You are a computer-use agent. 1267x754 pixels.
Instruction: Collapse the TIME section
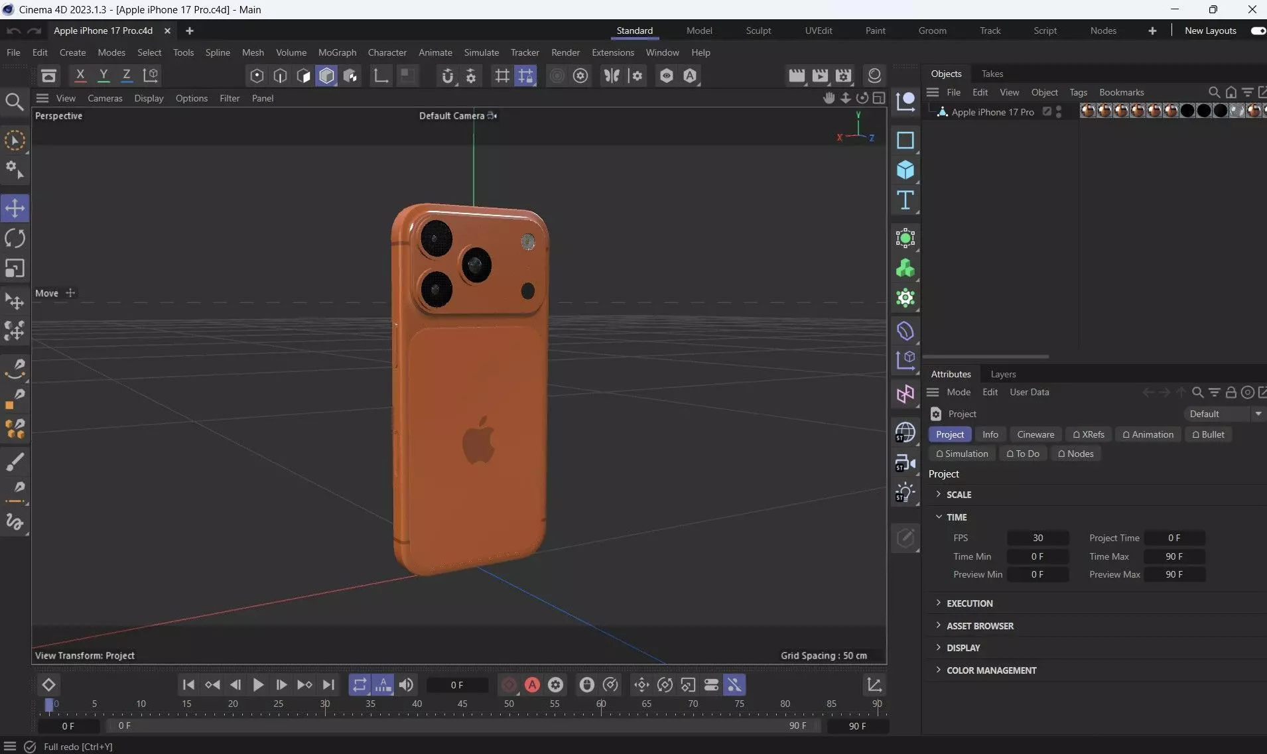tap(939, 517)
